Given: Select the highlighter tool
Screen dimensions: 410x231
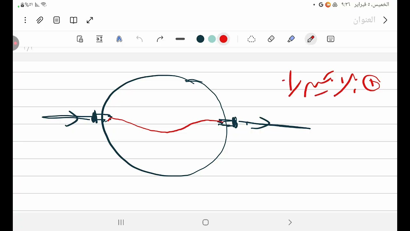Looking at the screenshot, I should coord(291,39).
